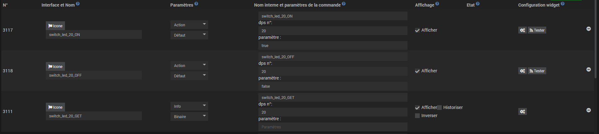Click help icon beside Configuration widget header

(563, 4)
